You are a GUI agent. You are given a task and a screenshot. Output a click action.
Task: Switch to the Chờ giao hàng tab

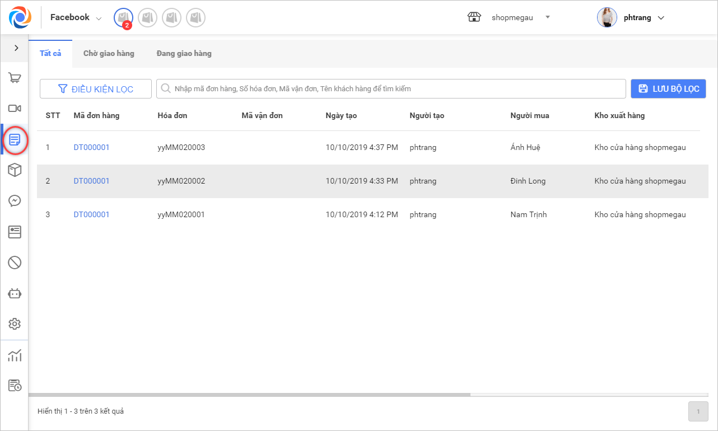(x=109, y=54)
